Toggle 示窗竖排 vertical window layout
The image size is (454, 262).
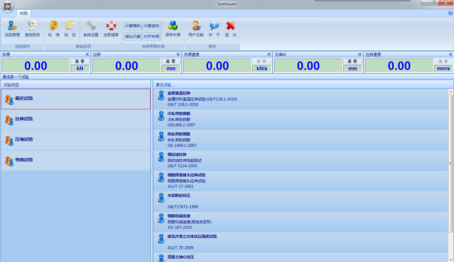pos(151,26)
